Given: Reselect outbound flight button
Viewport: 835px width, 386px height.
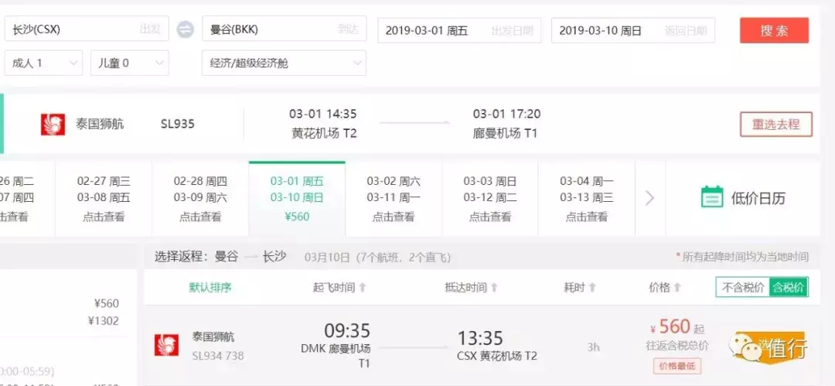Looking at the screenshot, I should pos(776,125).
